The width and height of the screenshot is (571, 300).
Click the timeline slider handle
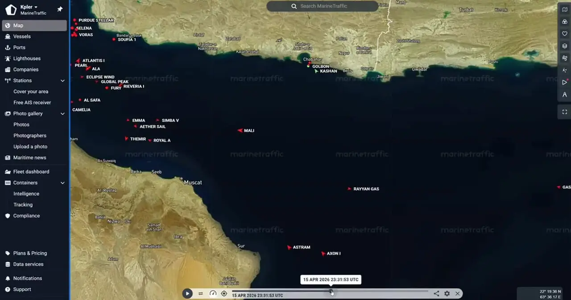pos(331,292)
